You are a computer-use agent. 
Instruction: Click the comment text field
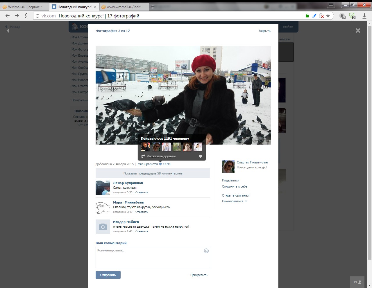(x=153, y=258)
